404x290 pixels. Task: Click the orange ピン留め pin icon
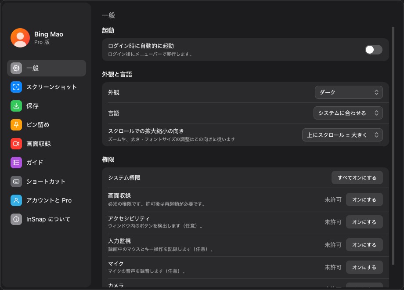pyautogui.click(x=16, y=125)
